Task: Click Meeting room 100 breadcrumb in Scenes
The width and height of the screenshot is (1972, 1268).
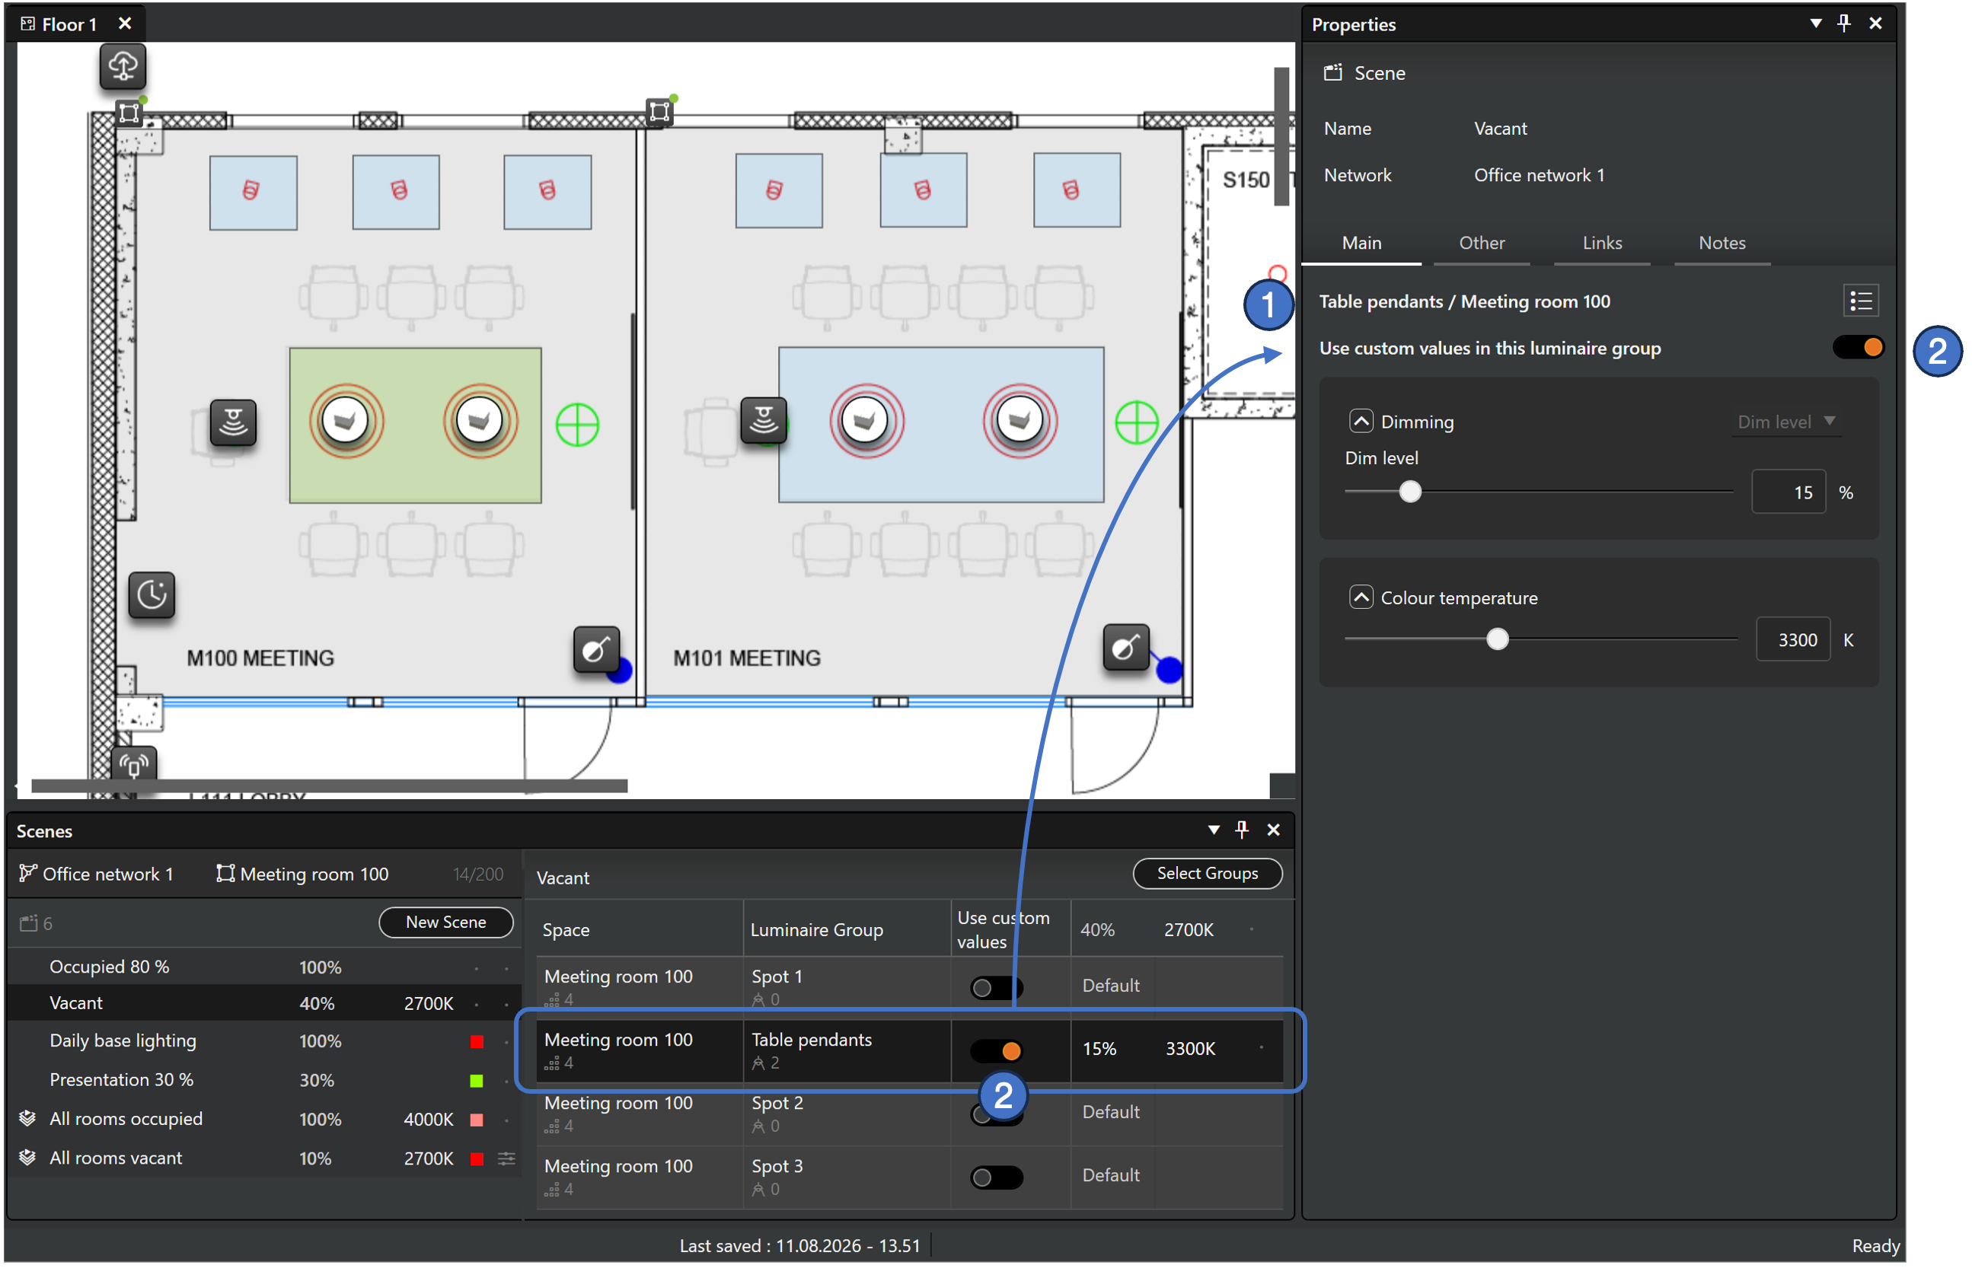Action: [302, 875]
